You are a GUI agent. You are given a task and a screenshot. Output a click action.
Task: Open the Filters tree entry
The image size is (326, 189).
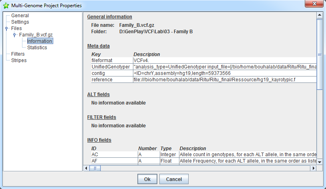coord(18,54)
